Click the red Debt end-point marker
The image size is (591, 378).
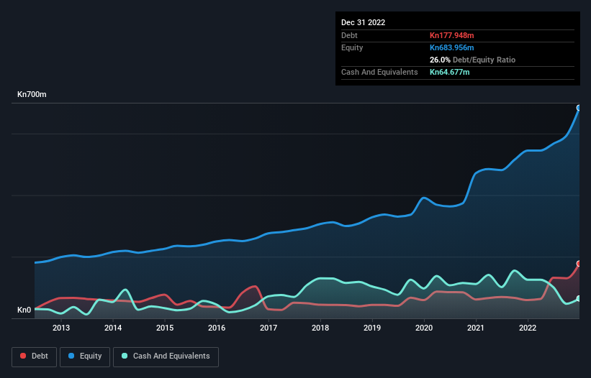pyautogui.click(x=579, y=264)
